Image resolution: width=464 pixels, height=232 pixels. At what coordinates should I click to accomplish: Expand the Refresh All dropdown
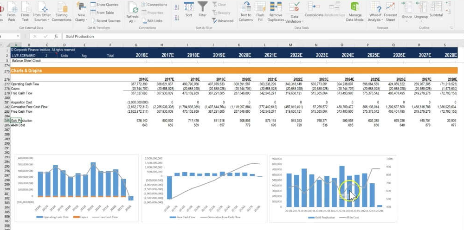pyautogui.click(x=132, y=21)
